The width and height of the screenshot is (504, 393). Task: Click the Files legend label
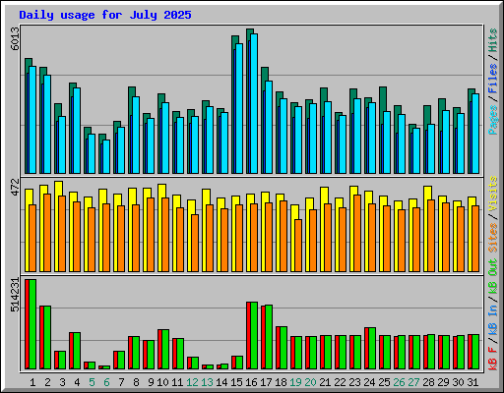pos(493,79)
